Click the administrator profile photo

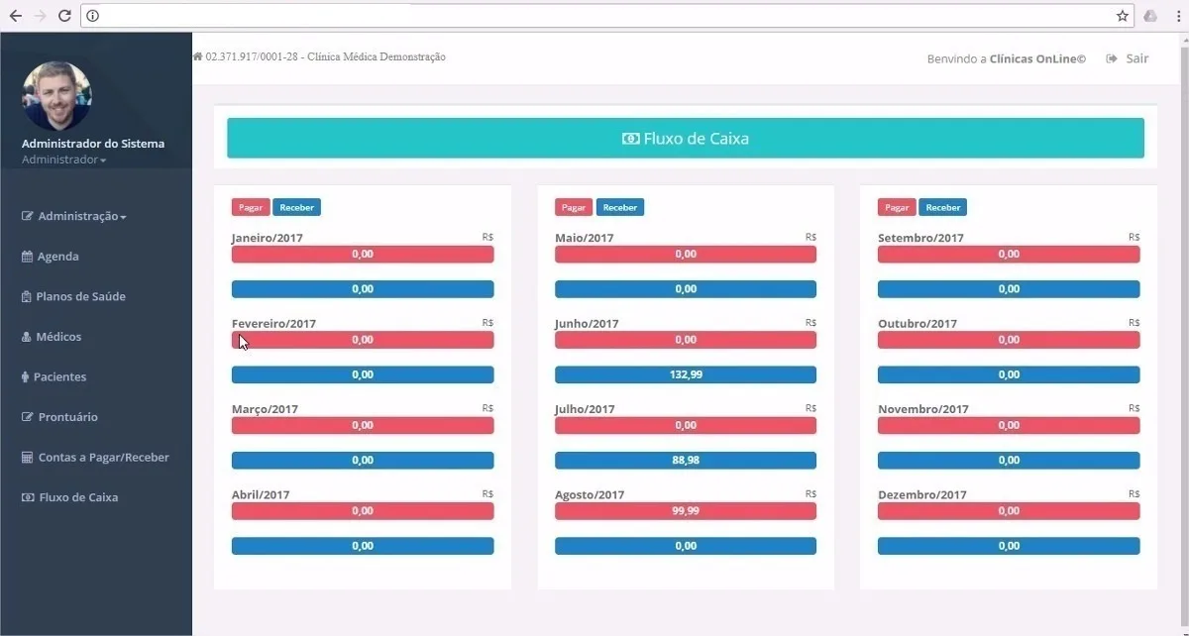(x=56, y=96)
